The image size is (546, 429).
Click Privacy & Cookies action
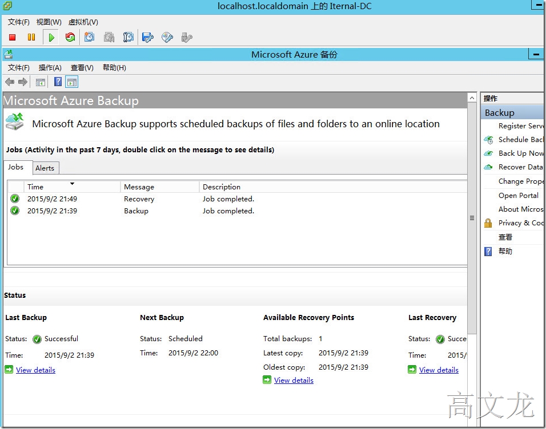click(520, 222)
